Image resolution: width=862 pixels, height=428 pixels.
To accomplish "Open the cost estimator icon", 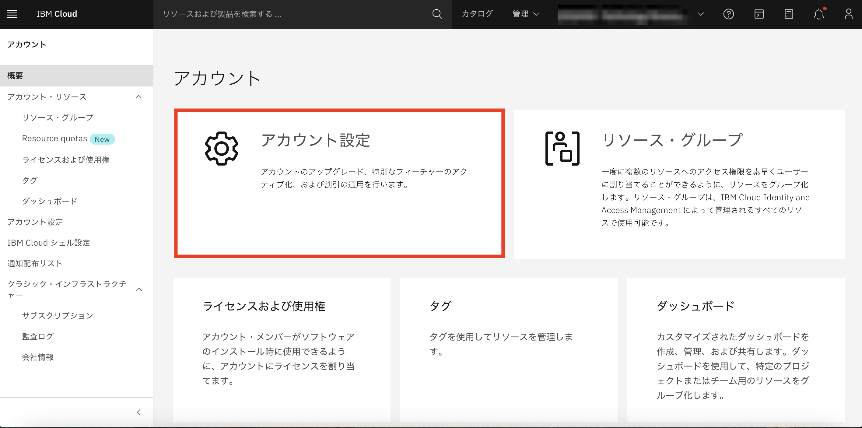I will (789, 14).
